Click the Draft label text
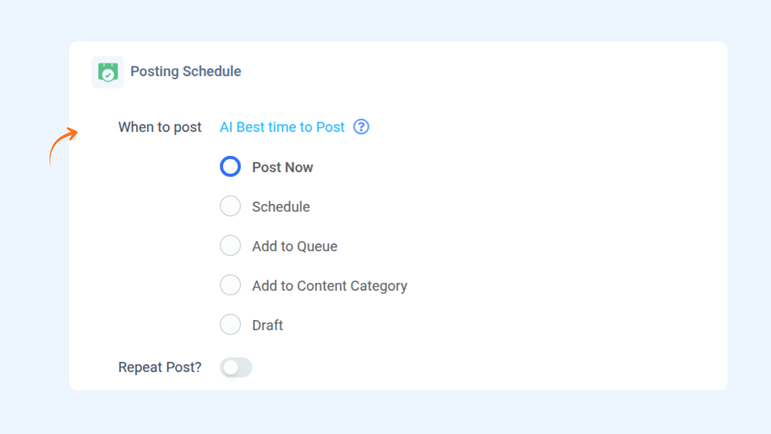 [x=267, y=325]
